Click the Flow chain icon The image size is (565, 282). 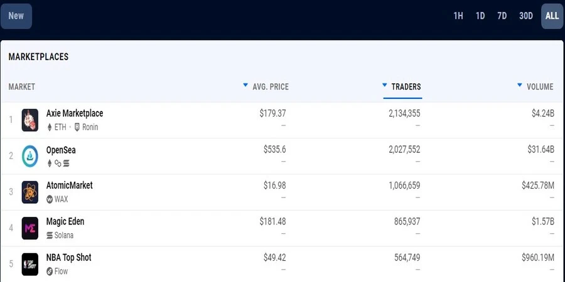[50, 271]
